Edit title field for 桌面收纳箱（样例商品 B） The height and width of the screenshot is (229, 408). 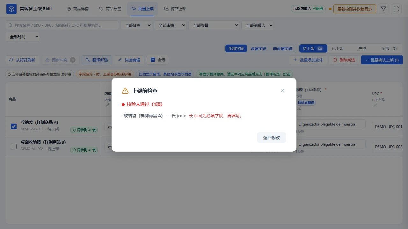tap(330, 144)
